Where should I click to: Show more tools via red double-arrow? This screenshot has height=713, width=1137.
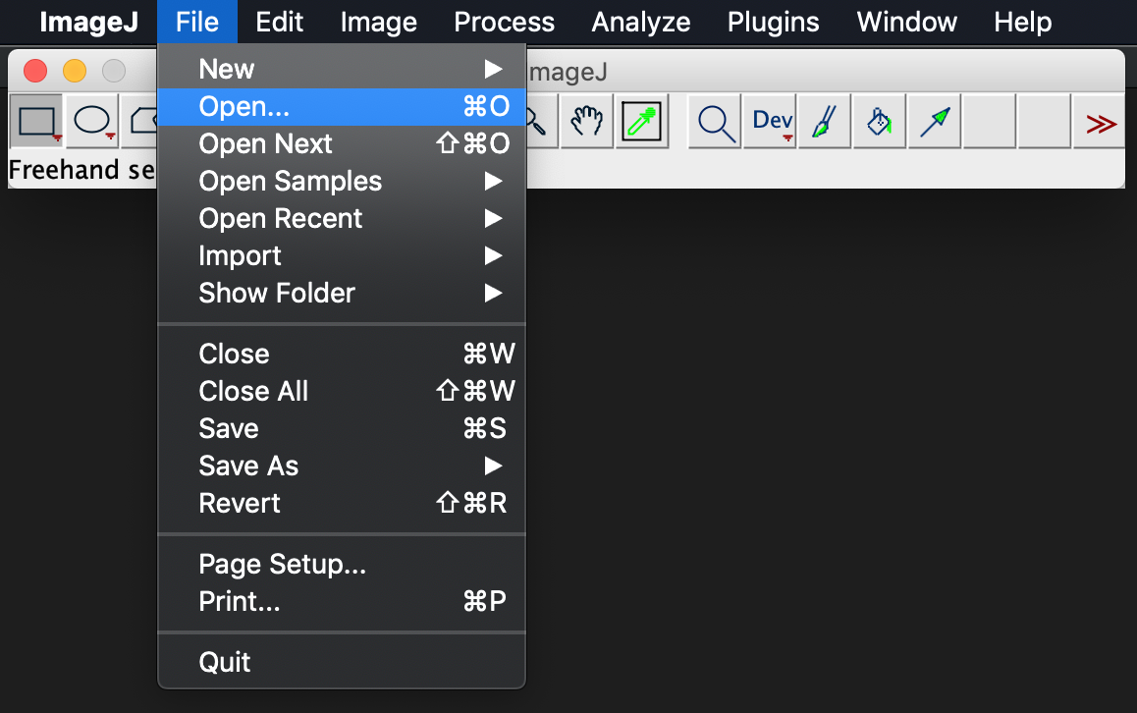(1100, 123)
